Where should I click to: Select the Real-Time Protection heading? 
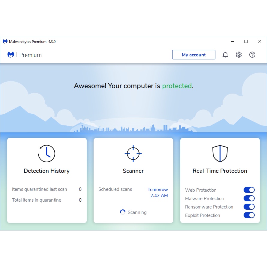pyautogui.click(x=220, y=171)
